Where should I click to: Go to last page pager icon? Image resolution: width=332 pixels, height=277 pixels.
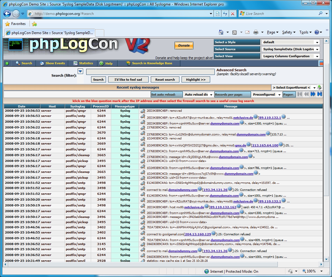[x=320, y=94]
